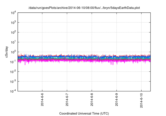
Task: Click the plot file path title
Action: (84, 8)
